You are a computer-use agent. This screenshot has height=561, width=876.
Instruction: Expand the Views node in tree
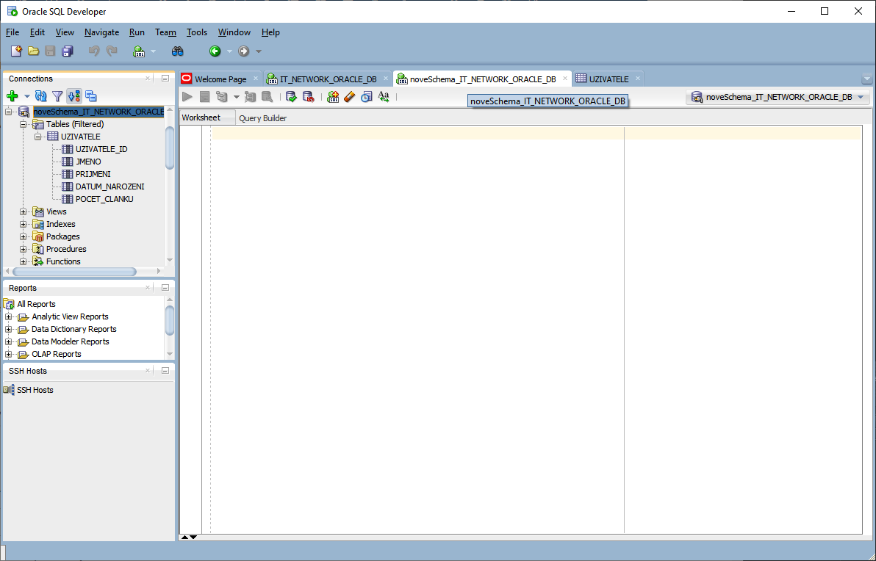[x=24, y=212]
